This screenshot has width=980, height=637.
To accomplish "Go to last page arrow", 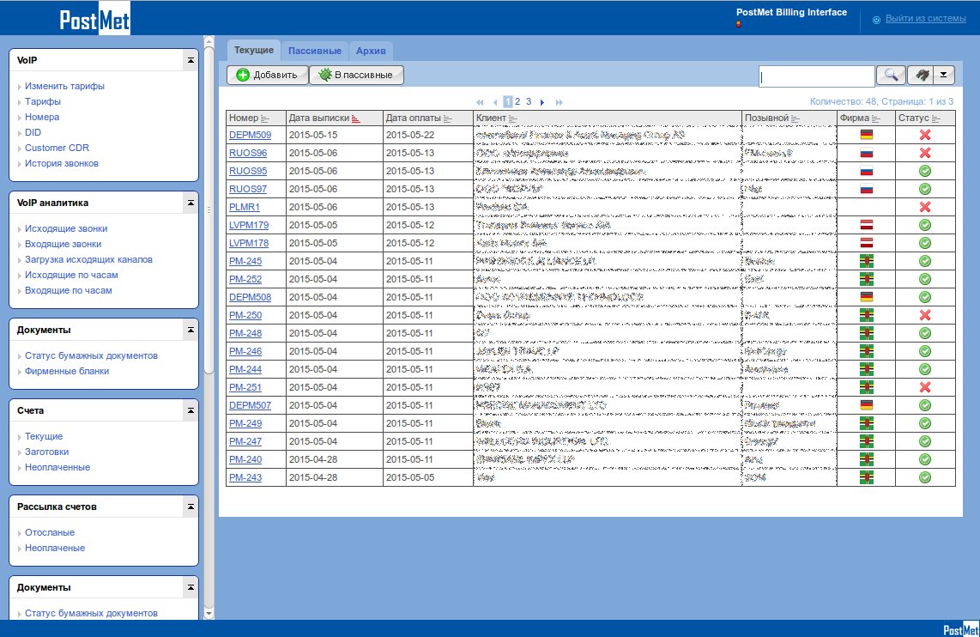I will [560, 102].
